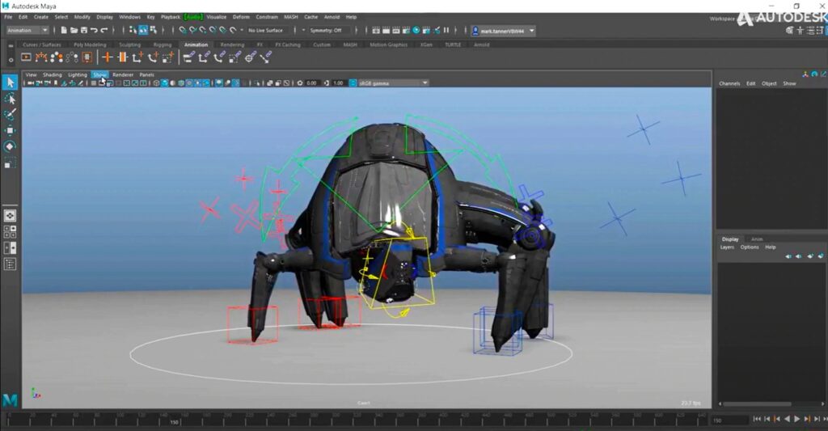
Task: Toggle the Outliner panel button
Action: click(x=10, y=264)
